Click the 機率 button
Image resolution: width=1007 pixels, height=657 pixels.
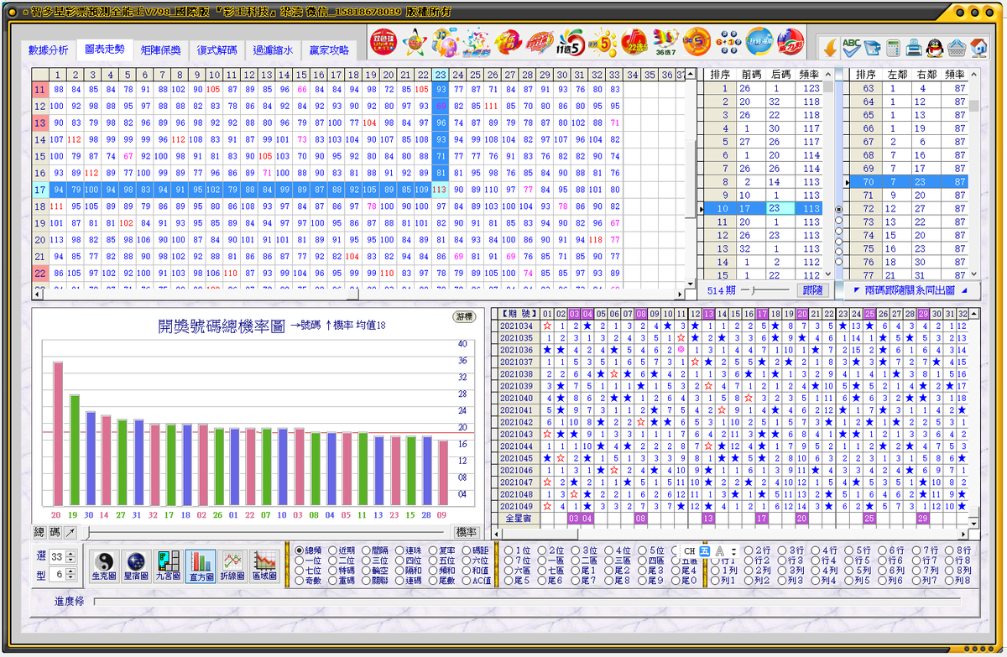point(466,532)
